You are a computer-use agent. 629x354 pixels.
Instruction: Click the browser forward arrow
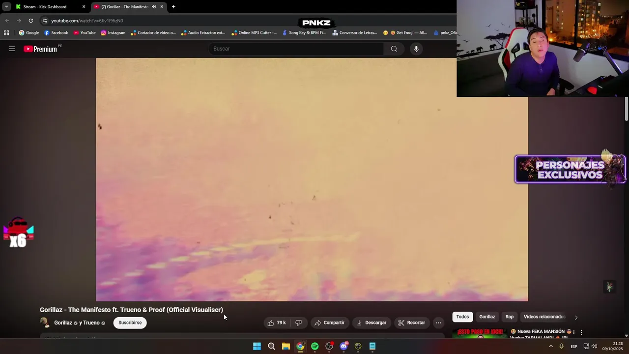click(x=19, y=21)
